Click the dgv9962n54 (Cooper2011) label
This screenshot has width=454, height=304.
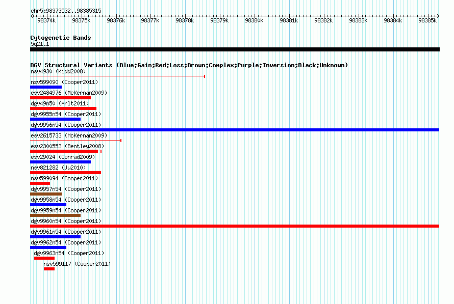(x=66, y=242)
